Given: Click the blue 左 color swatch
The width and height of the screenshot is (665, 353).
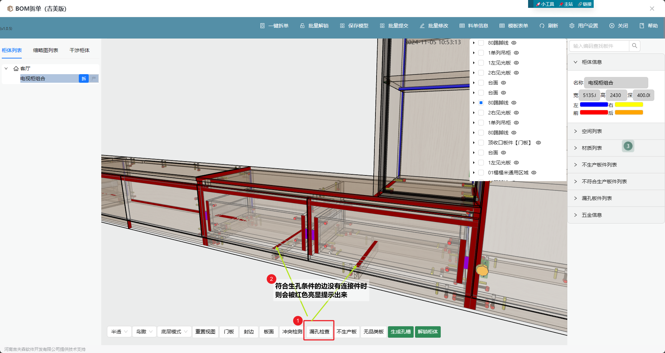Looking at the screenshot, I should (x=594, y=105).
